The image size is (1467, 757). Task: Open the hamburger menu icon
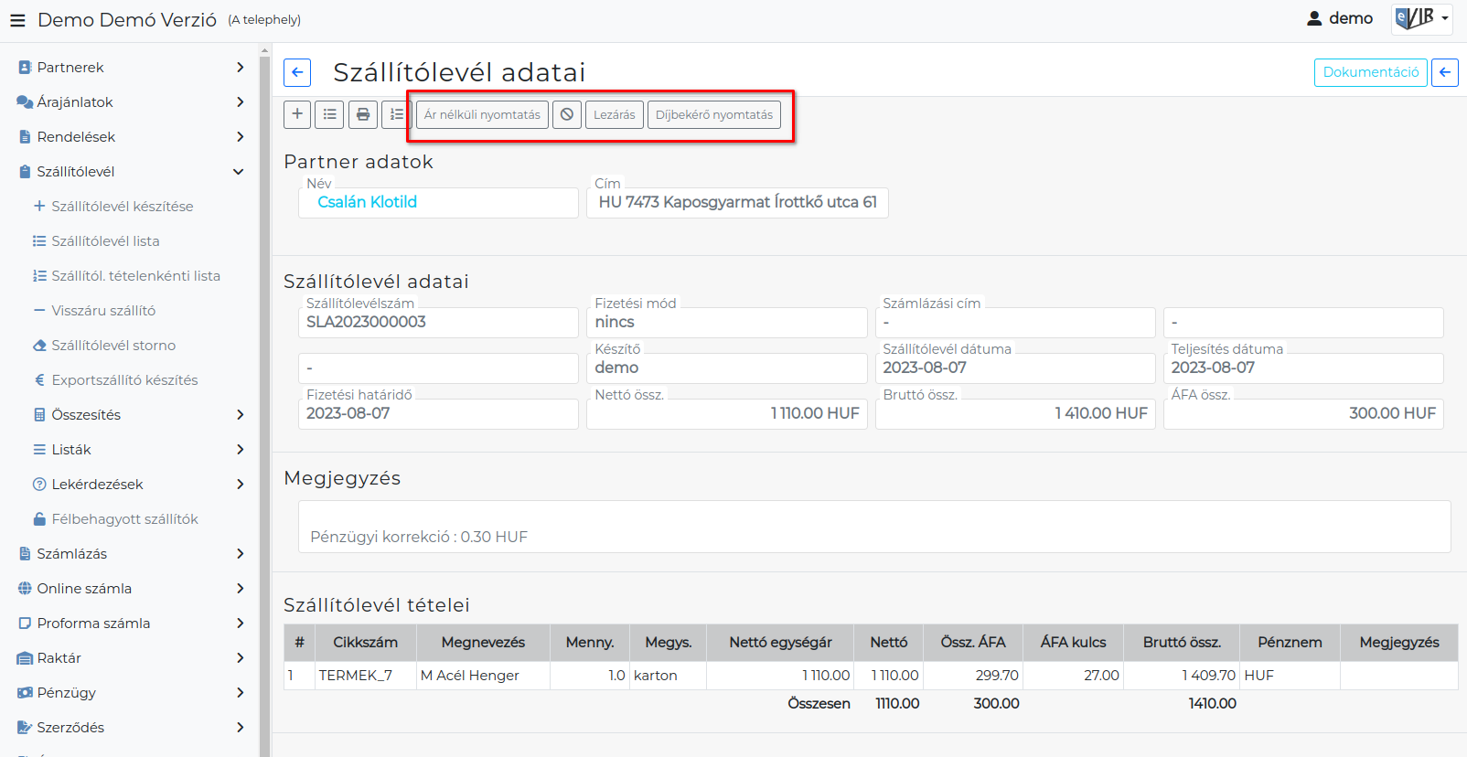click(x=17, y=19)
